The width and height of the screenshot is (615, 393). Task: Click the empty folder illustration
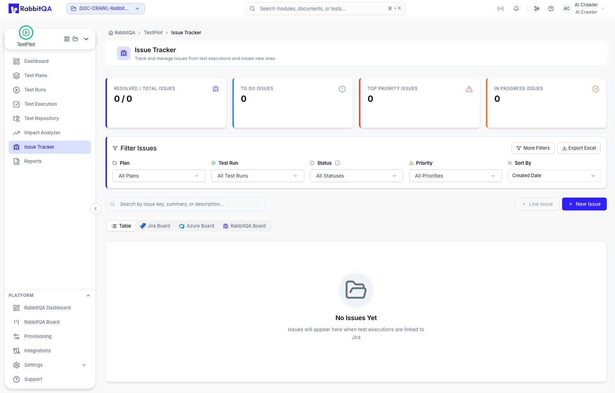click(x=356, y=290)
